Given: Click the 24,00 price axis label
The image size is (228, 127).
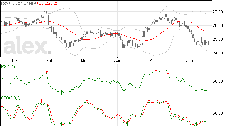Looking at the screenshot, I should pos(218,53).
